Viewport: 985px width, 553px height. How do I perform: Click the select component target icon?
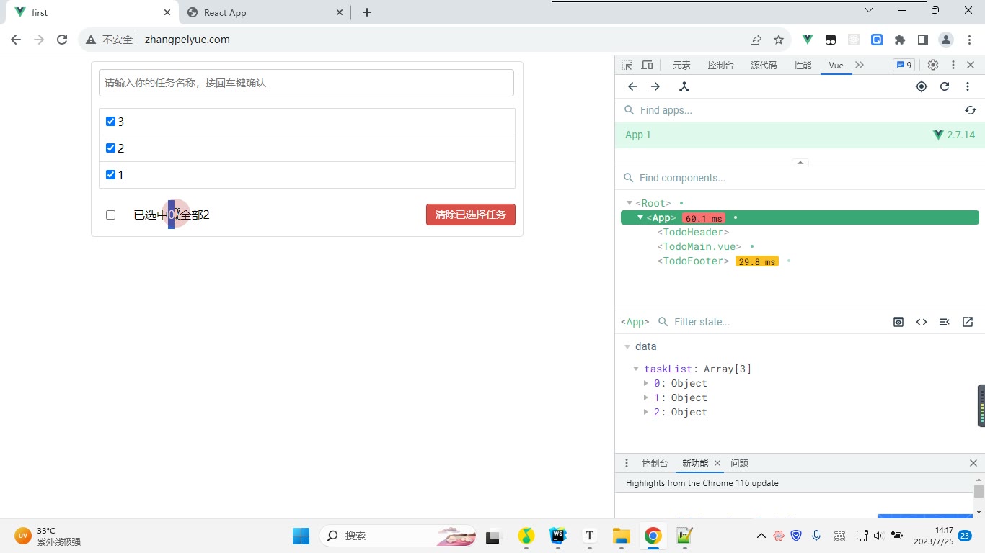tap(922, 86)
